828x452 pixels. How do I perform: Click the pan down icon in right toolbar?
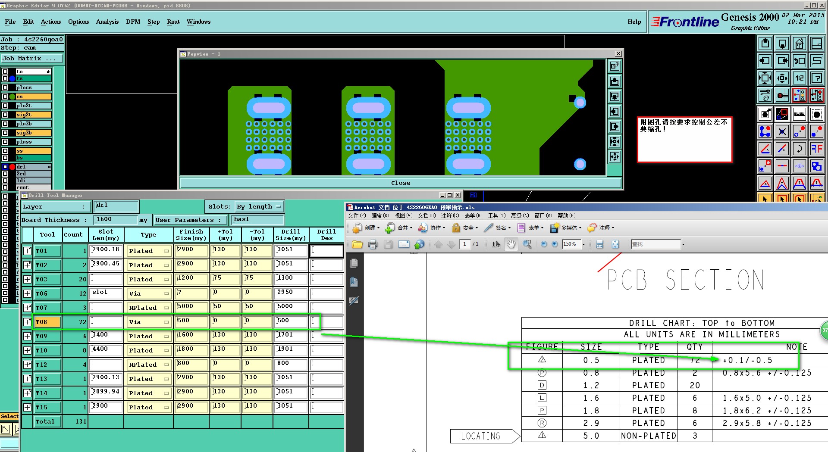[x=782, y=44]
